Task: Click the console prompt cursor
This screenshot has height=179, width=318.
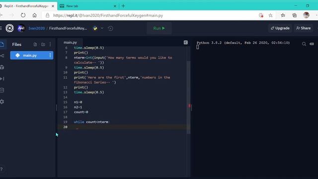Action: coord(198,47)
